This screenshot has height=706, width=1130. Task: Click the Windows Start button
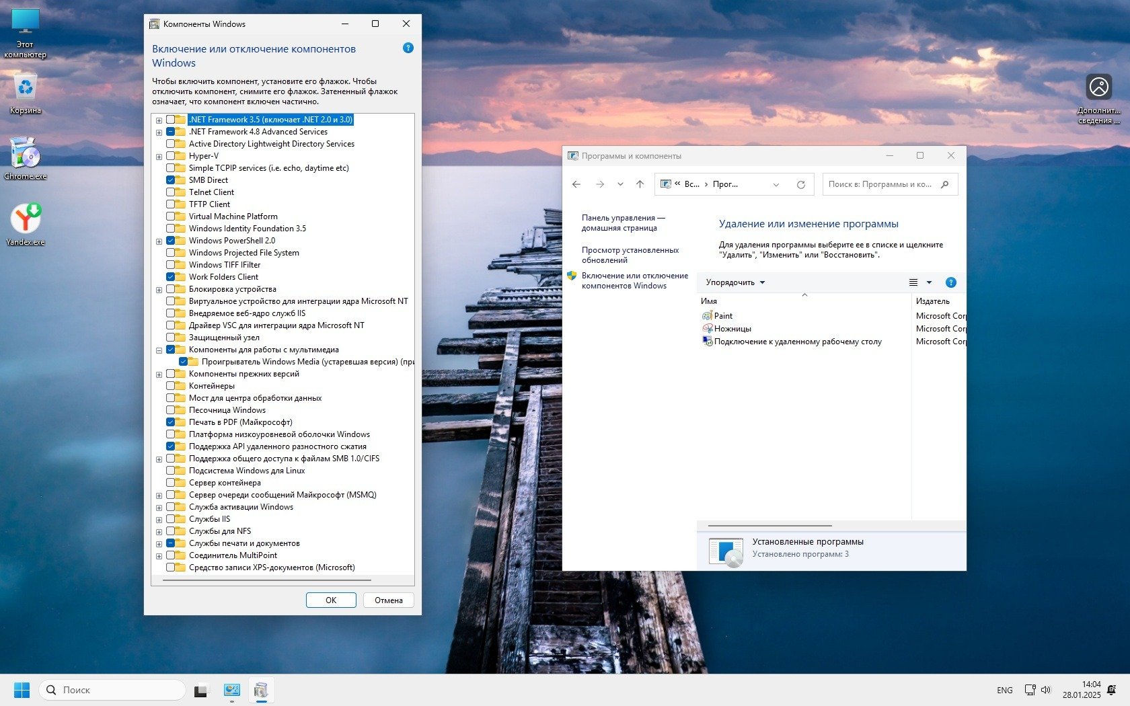point(22,690)
